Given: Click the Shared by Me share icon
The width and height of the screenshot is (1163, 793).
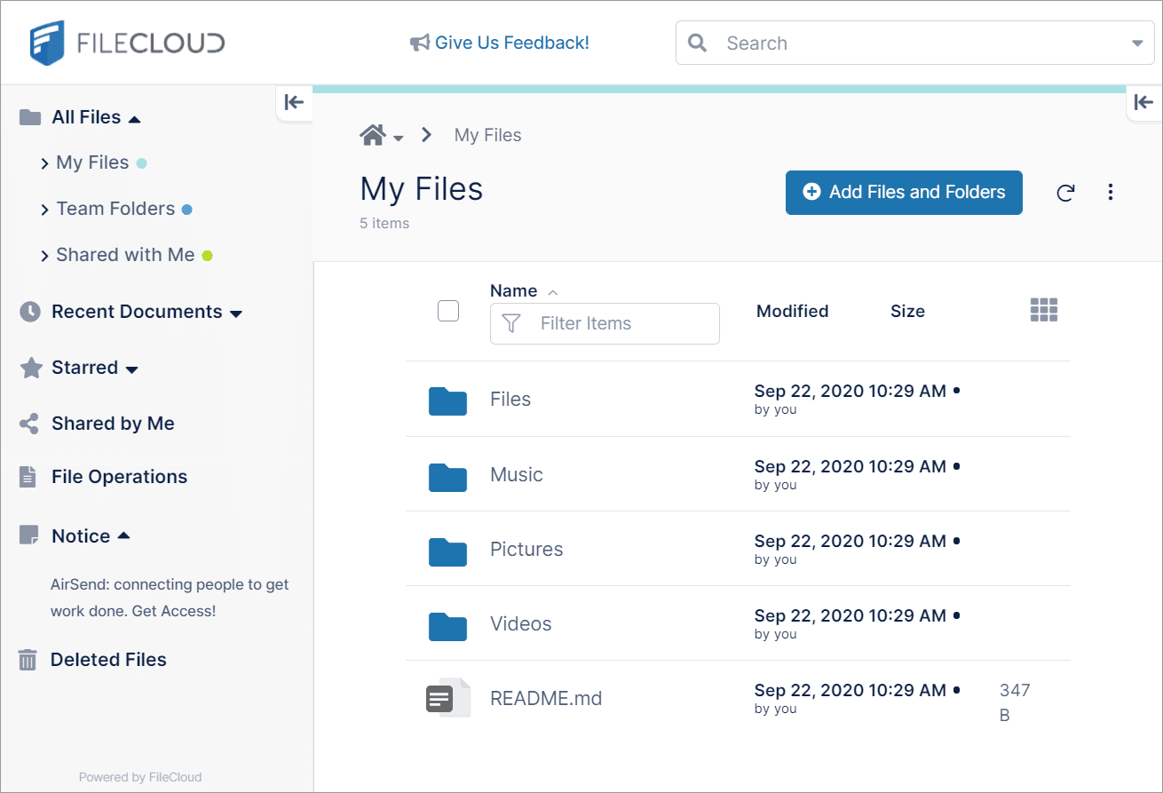Looking at the screenshot, I should pos(29,423).
